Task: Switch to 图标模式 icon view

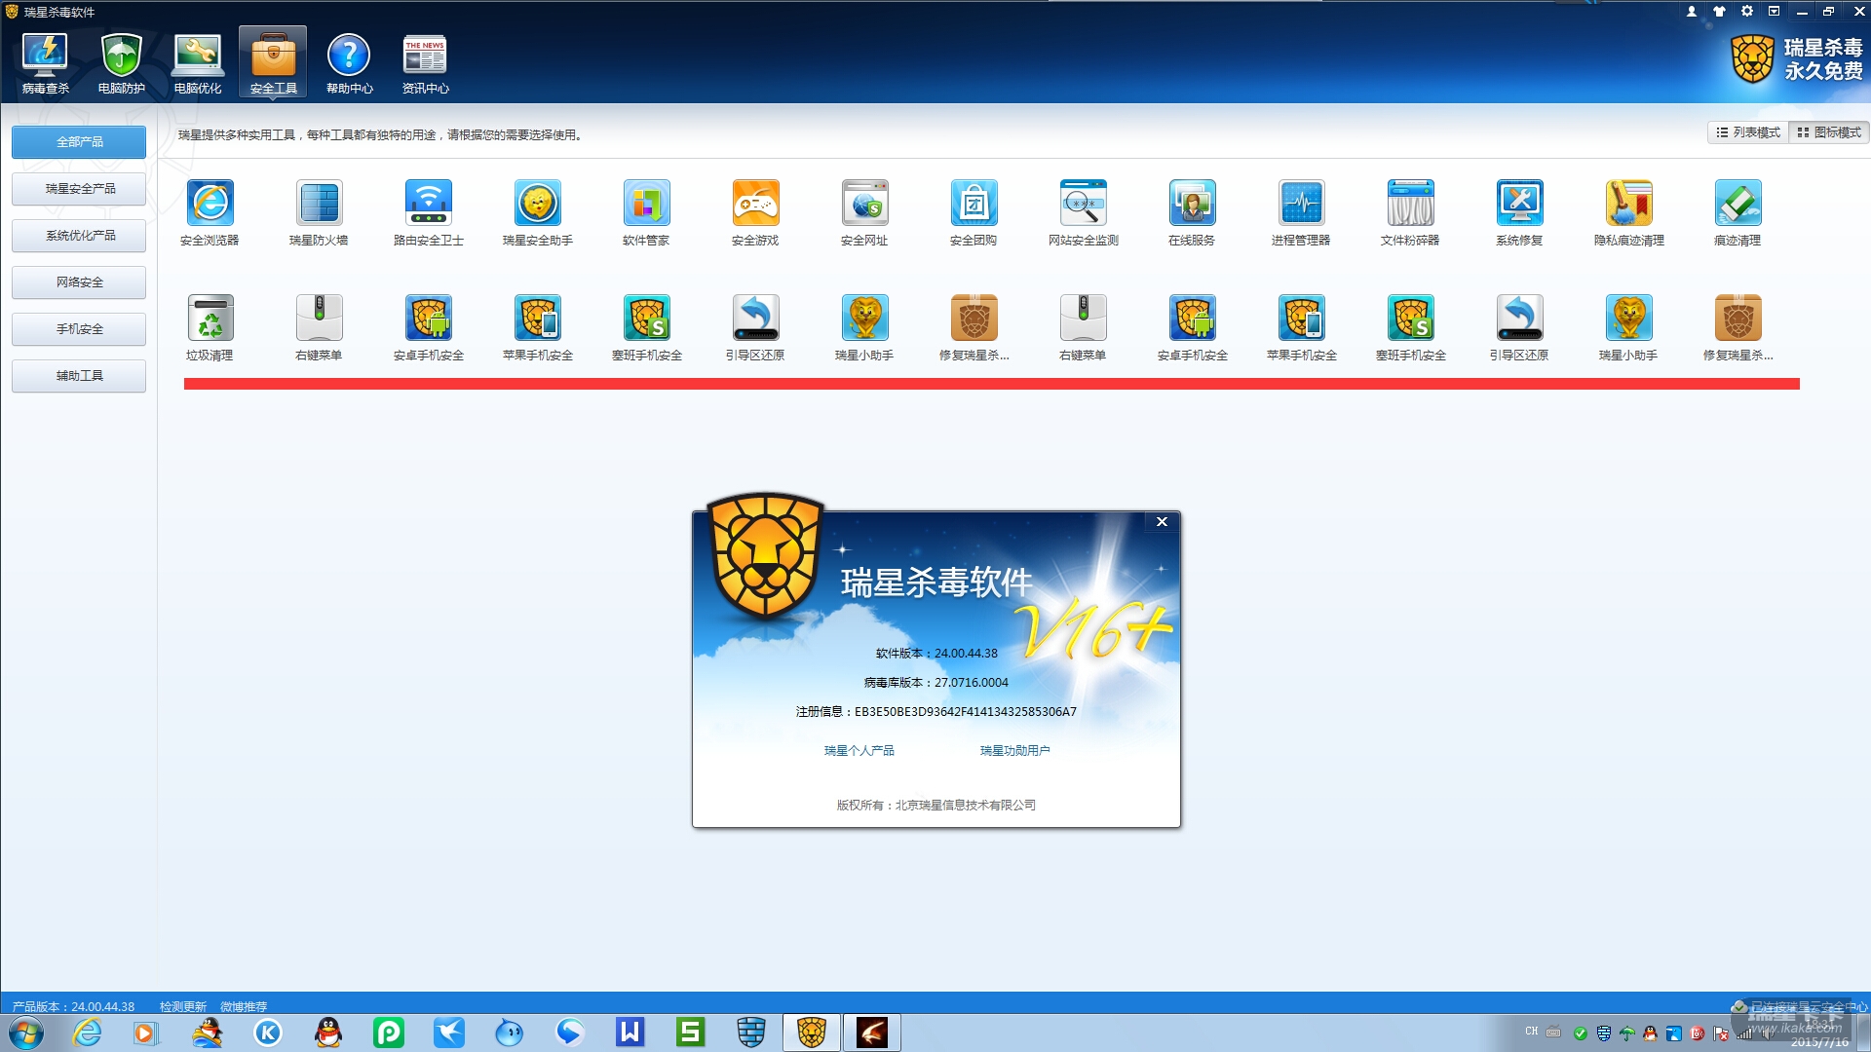Action: click(1829, 132)
